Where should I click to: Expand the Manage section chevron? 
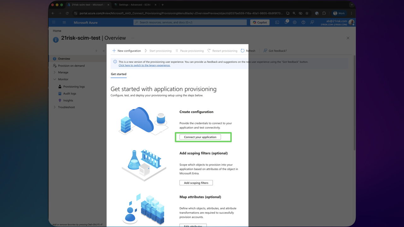click(x=55, y=72)
